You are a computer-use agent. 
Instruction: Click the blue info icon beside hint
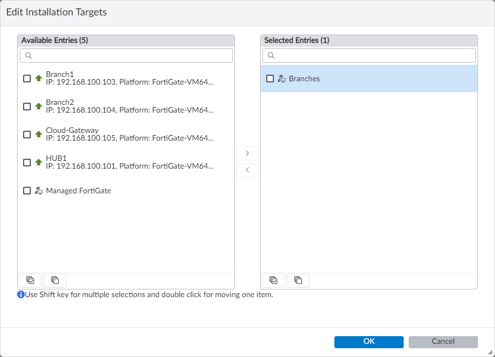21,294
